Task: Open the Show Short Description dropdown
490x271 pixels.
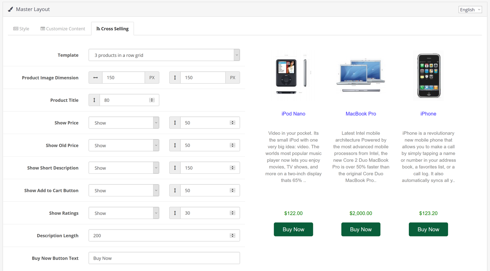Action: click(124, 168)
